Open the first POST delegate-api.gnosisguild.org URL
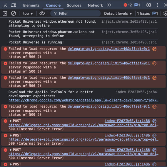Viewport: 167px width, 167px height. (83, 125)
